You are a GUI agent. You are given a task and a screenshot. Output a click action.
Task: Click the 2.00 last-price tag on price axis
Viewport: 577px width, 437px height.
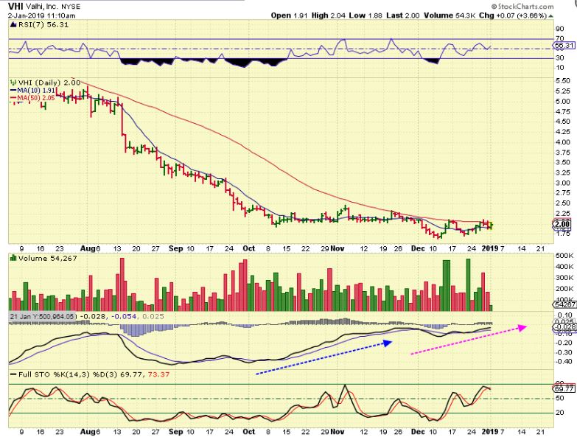(562, 224)
